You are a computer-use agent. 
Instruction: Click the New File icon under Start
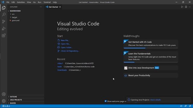(x=59, y=40)
